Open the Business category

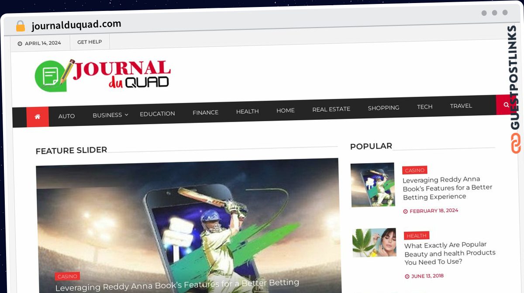click(x=107, y=115)
